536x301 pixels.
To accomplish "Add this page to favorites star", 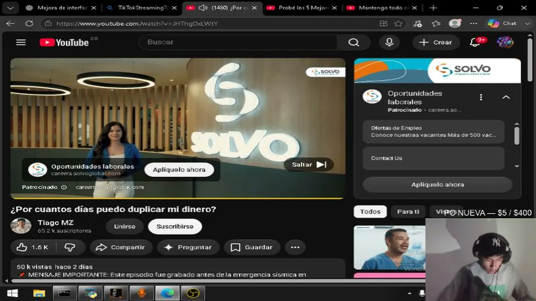I will [x=398, y=23].
